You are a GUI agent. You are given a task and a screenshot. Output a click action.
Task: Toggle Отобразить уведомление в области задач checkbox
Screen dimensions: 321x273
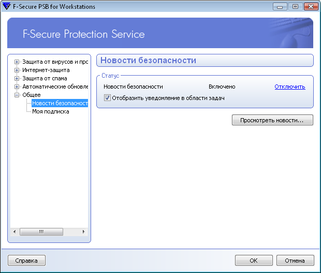coord(107,98)
